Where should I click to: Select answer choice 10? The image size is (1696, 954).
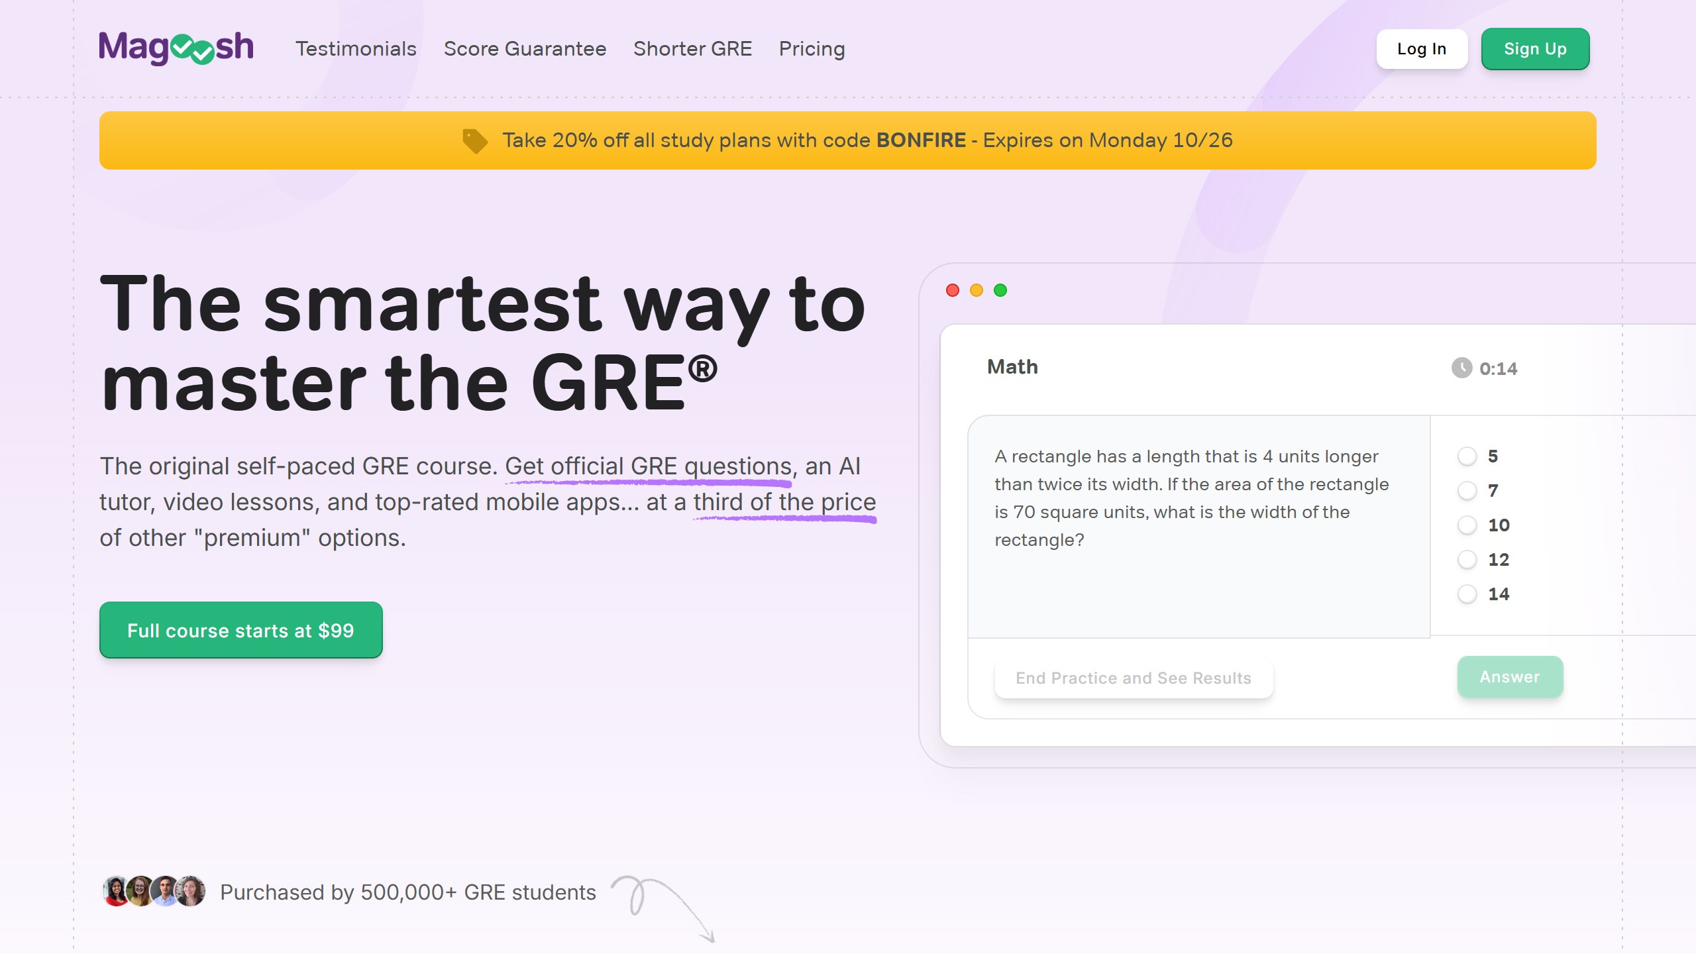(x=1467, y=525)
